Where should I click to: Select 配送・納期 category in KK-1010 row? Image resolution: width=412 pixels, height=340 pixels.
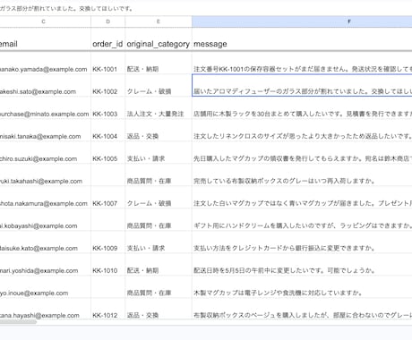[x=159, y=265]
